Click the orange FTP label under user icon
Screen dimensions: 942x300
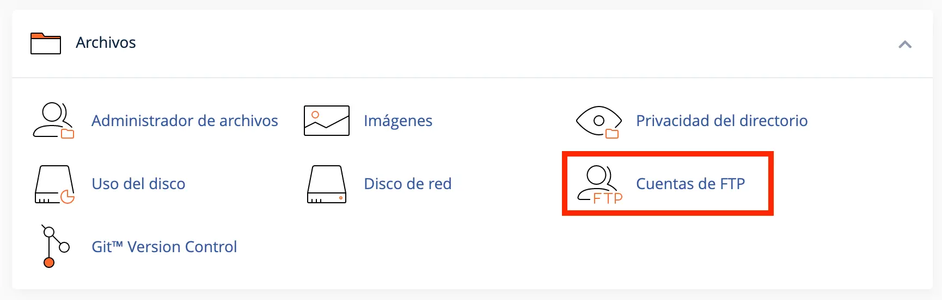click(608, 198)
